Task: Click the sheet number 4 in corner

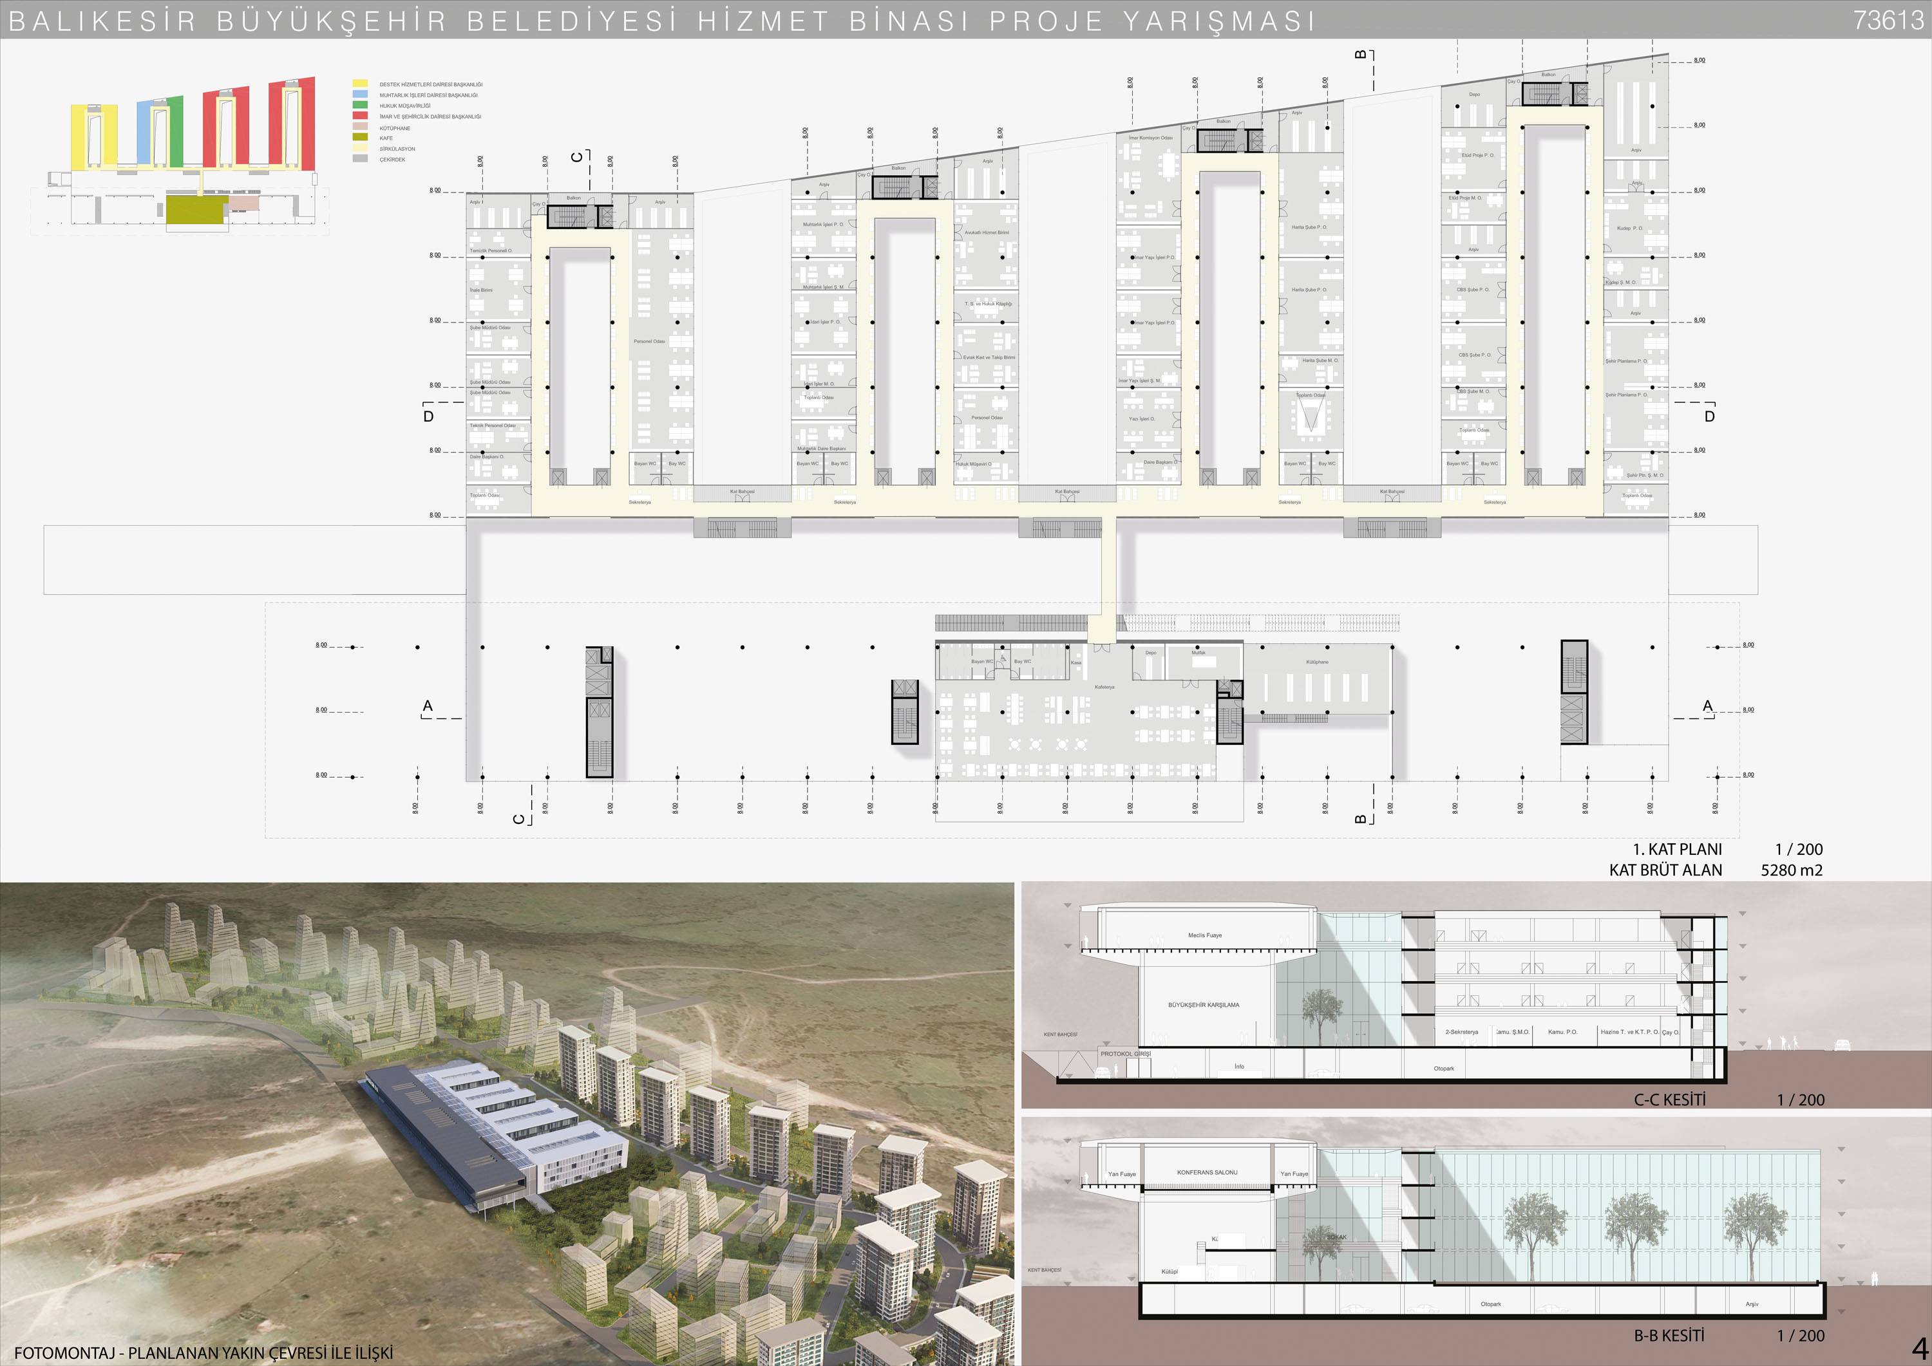Action: (1918, 1349)
